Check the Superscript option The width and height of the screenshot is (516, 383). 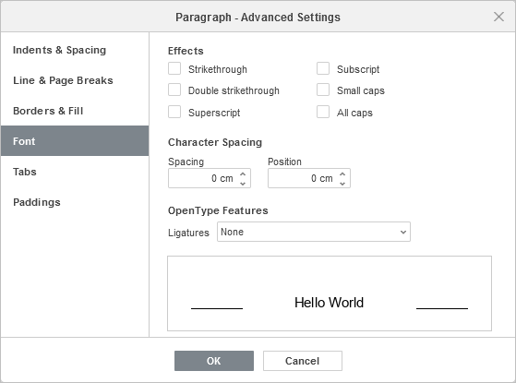[x=174, y=112]
